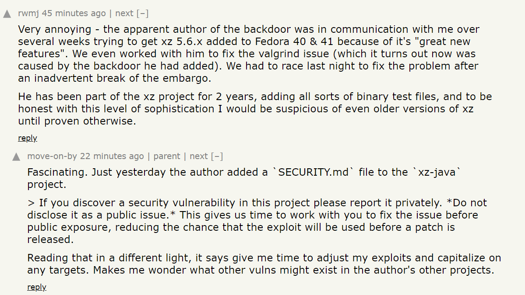Jump to next from move-on-by's comment
The width and height of the screenshot is (525, 295).
[199, 156]
